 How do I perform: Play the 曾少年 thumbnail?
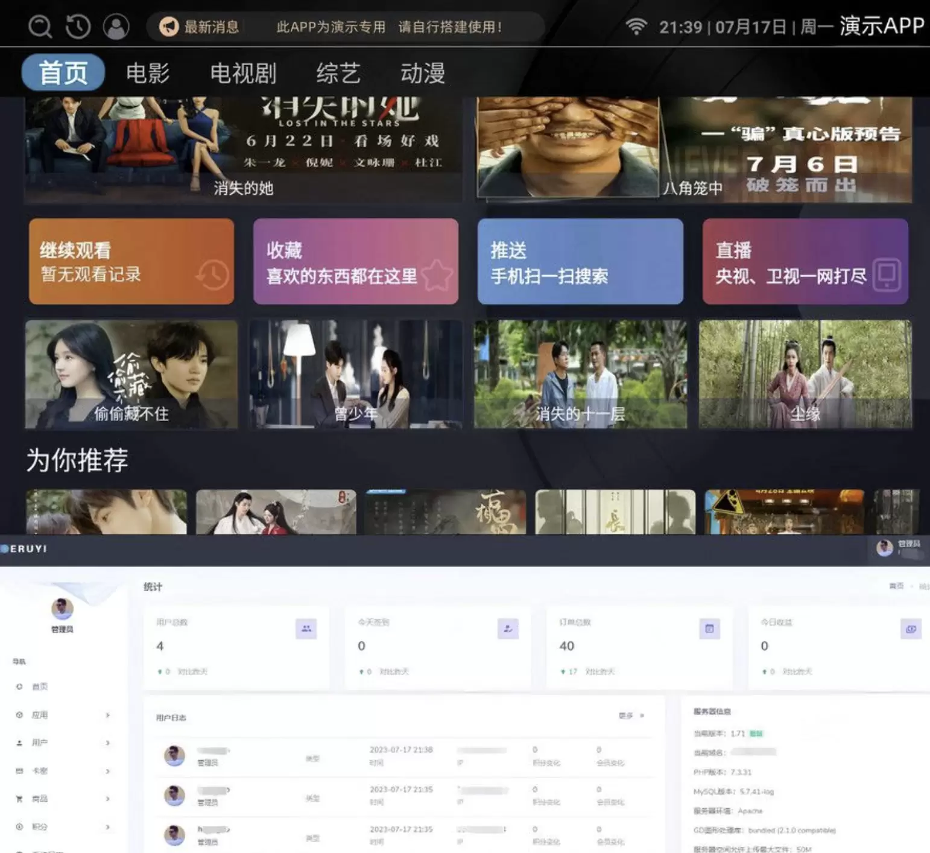click(x=356, y=374)
